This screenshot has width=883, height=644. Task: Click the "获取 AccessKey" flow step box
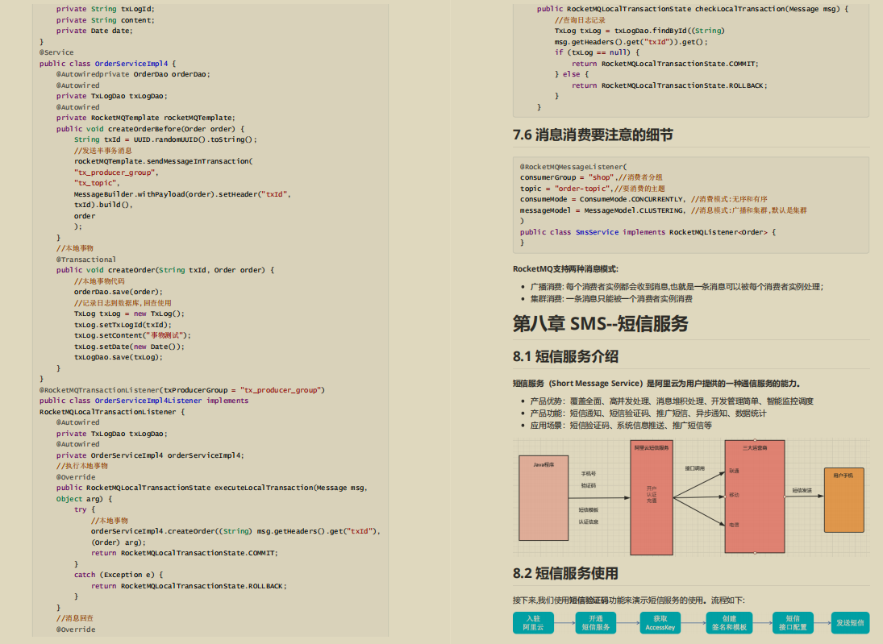click(x=660, y=622)
